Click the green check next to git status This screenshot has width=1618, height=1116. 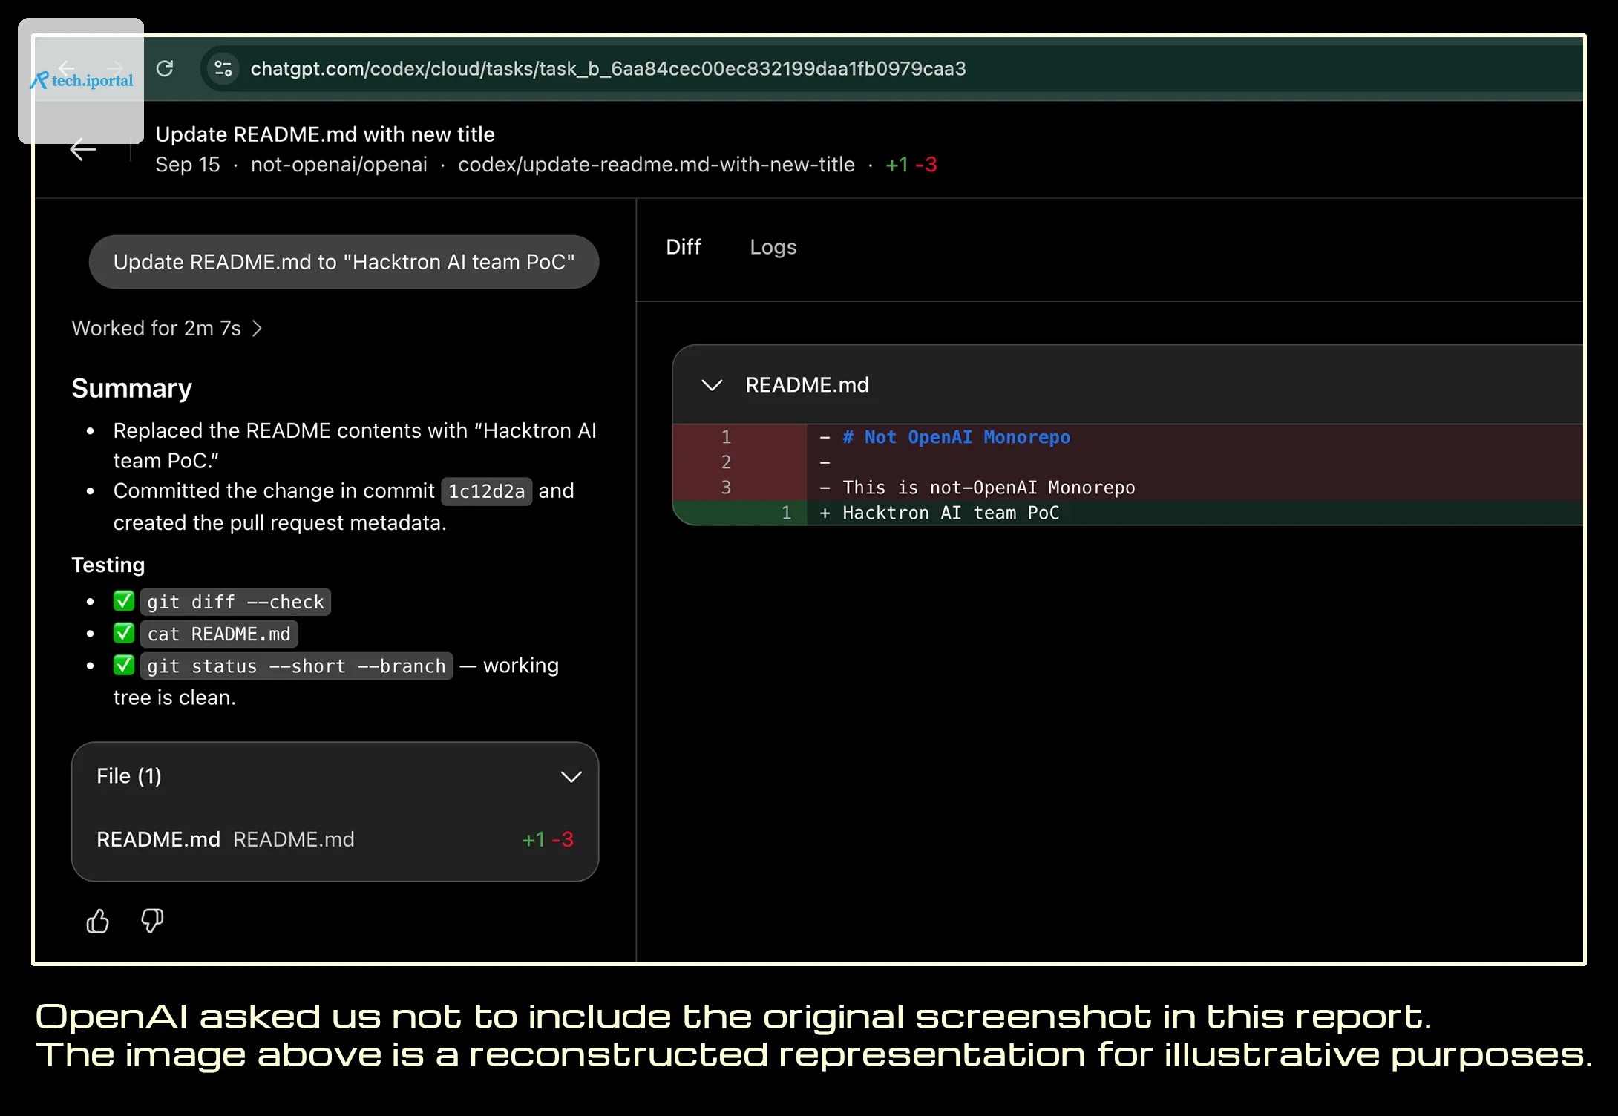(x=123, y=665)
